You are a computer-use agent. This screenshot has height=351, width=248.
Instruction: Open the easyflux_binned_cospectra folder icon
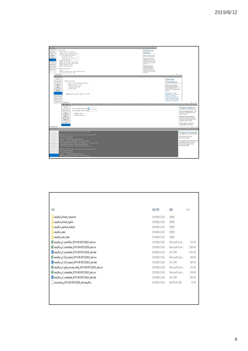[52, 217]
